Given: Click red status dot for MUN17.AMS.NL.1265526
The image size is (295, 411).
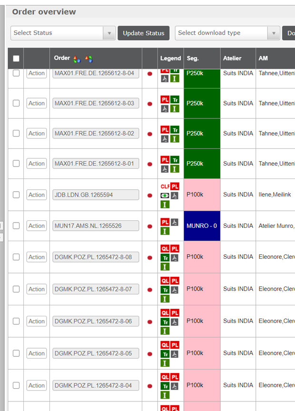Looking at the screenshot, I should (x=150, y=226).
